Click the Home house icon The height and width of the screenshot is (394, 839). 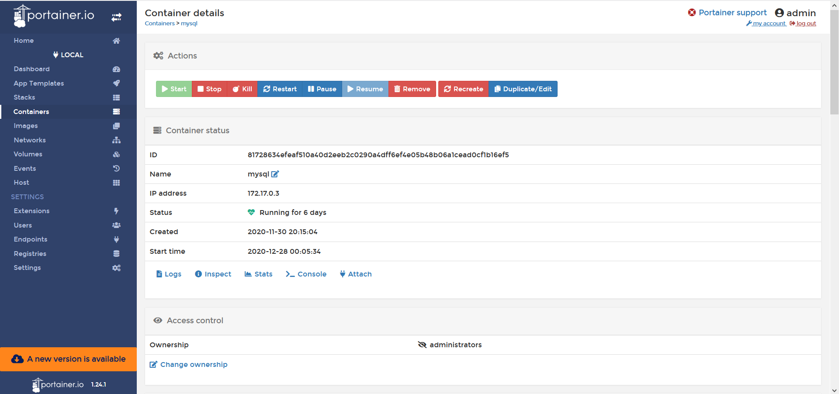(116, 41)
